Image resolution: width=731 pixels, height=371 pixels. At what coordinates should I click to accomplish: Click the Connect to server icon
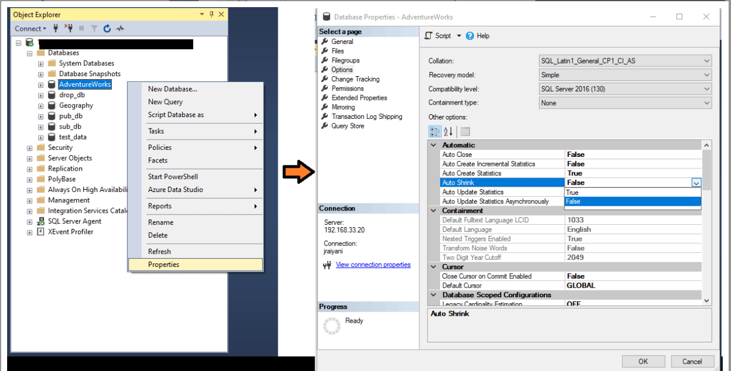(55, 29)
